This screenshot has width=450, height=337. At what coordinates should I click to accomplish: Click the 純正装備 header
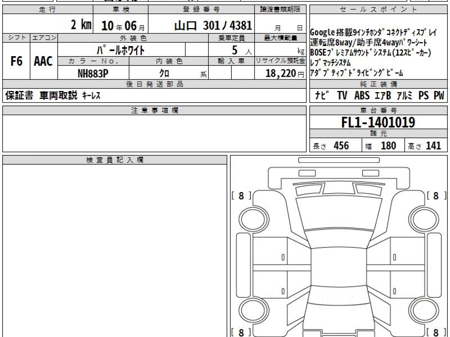coord(378,84)
